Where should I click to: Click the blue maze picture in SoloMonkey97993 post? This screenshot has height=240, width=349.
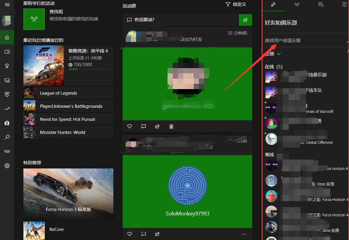tap(187, 186)
